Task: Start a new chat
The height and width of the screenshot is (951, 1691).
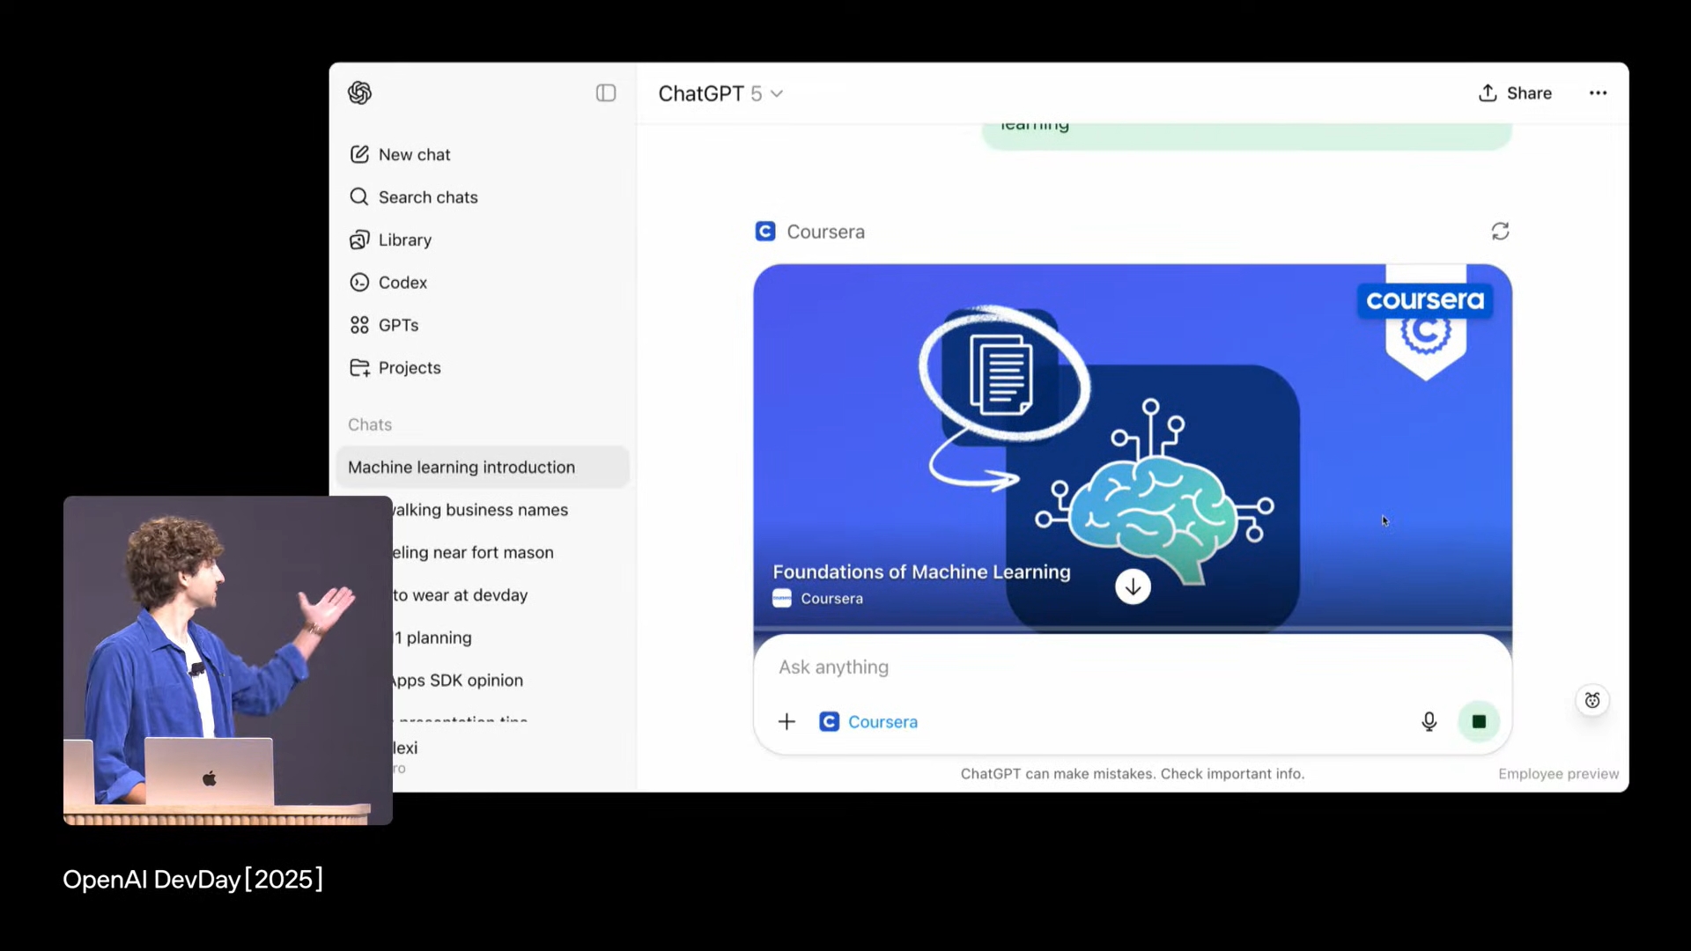Action: tap(414, 154)
